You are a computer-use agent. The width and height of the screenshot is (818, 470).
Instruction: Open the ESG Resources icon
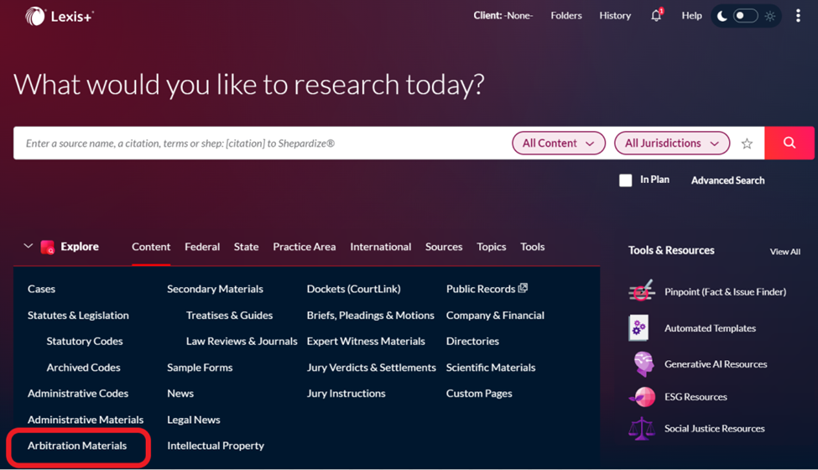point(642,397)
